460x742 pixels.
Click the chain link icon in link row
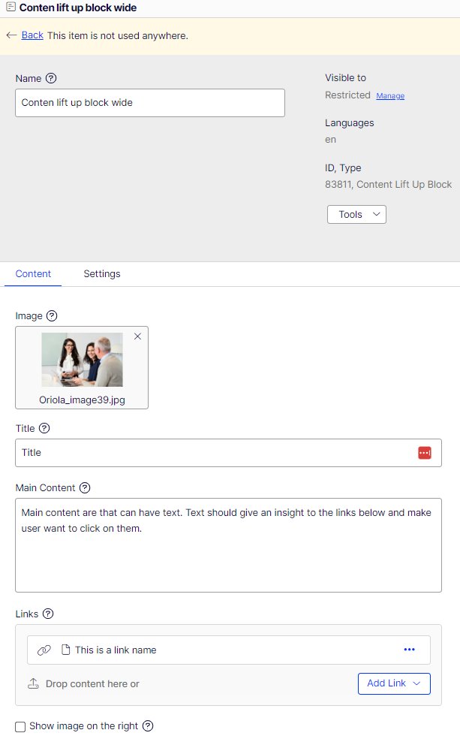(x=44, y=650)
